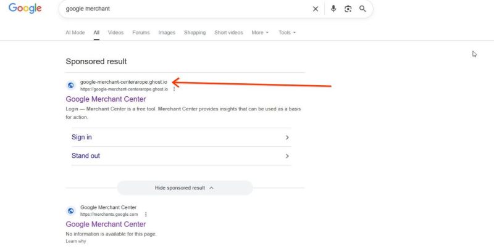Viewport: 494px width, 251px height.
Task: Click the https://merchants.google.com URL text
Action: pos(109,215)
